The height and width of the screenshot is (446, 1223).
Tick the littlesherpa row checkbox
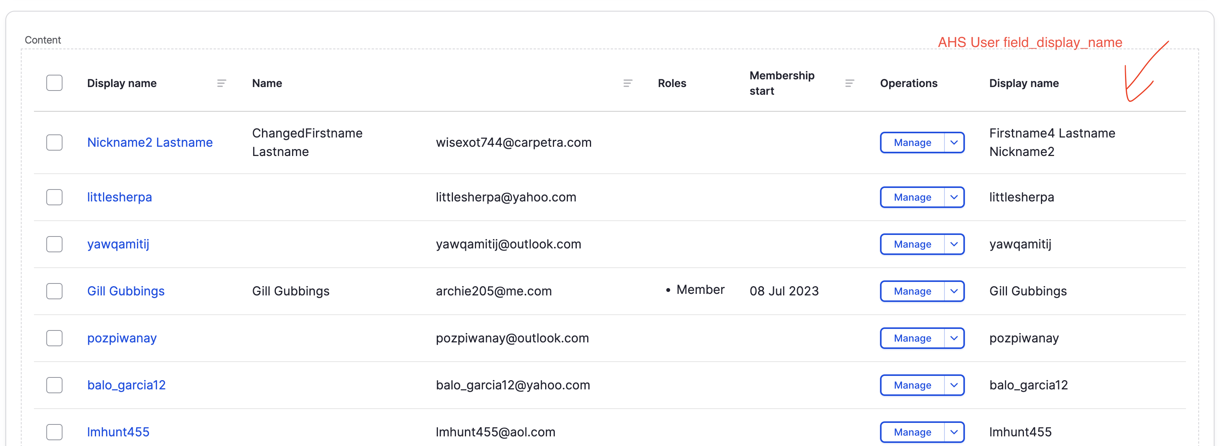[x=55, y=197]
